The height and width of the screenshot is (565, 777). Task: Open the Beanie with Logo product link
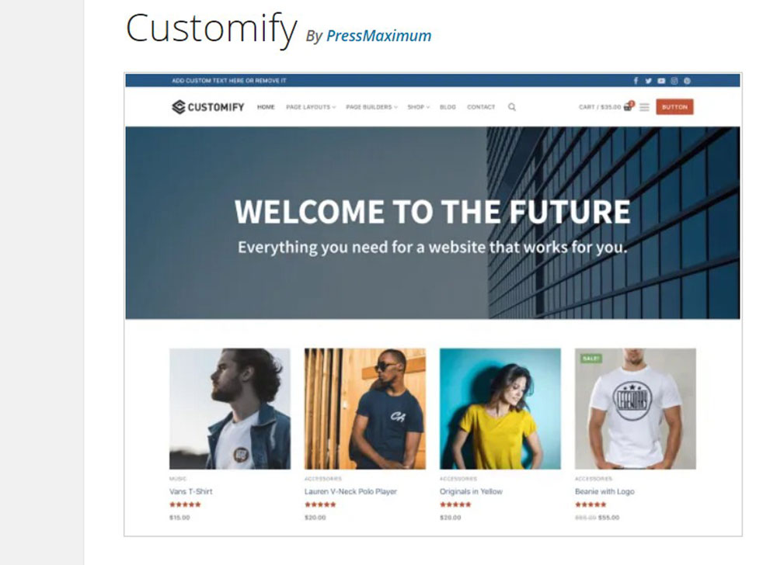click(605, 491)
